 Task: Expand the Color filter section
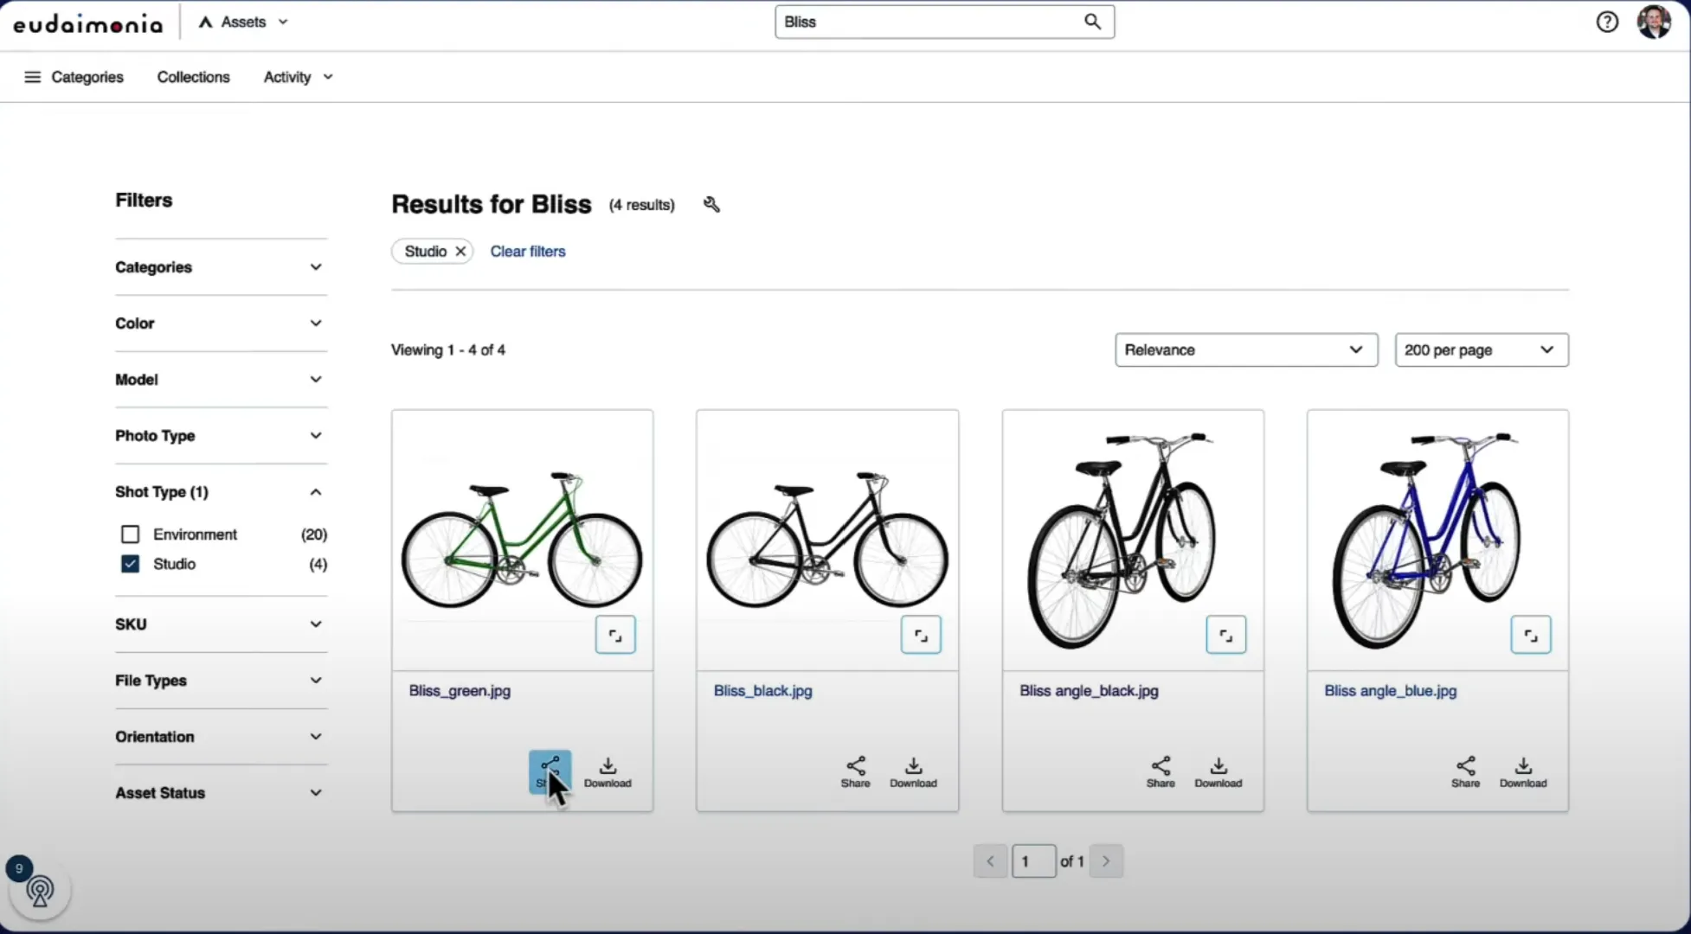point(221,323)
